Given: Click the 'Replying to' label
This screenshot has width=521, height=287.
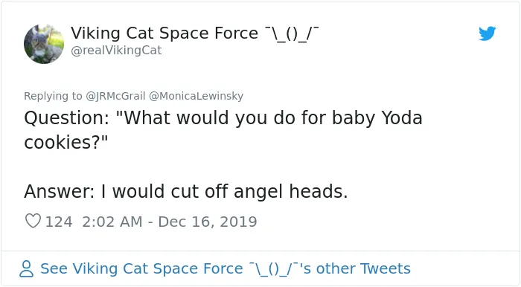Looking at the screenshot, I should pyautogui.click(x=53, y=96).
